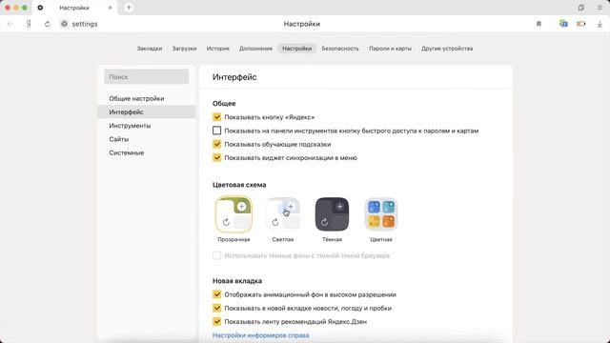Uncheck Показывать кнопку «Яндекс»
Viewport: 610px width, 343px height.
[216, 117]
